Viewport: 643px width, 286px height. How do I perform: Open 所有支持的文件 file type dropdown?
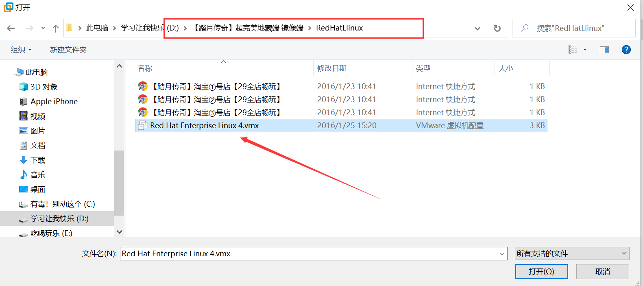click(572, 253)
